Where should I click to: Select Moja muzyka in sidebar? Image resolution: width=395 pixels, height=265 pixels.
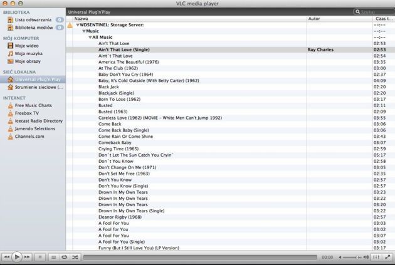pyautogui.click(x=29, y=53)
